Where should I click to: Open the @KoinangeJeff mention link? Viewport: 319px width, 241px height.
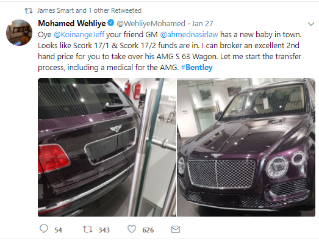79,35
